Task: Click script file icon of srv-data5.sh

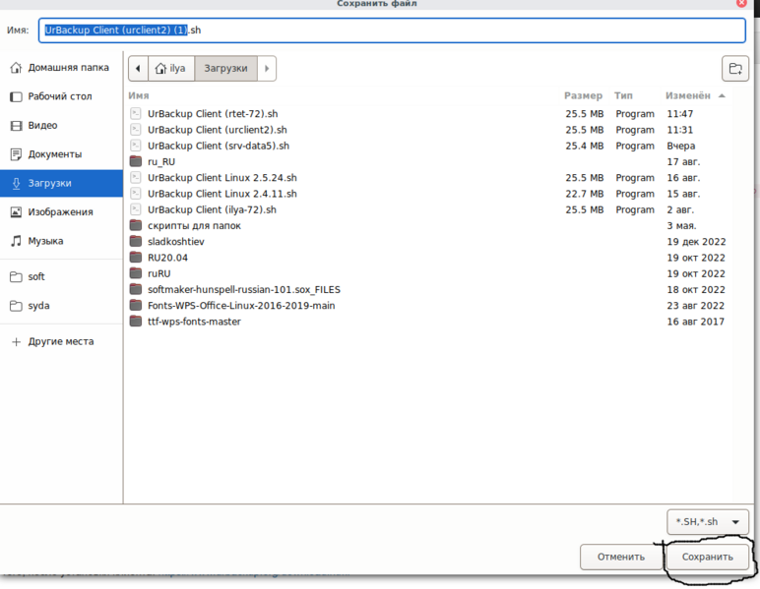Action: click(x=136, y=146)
